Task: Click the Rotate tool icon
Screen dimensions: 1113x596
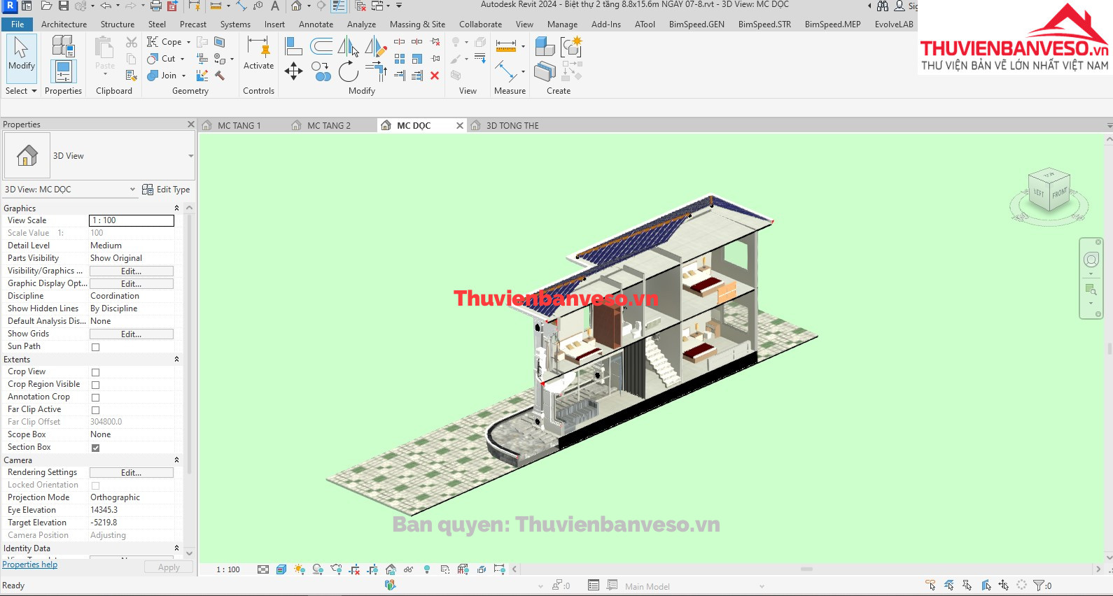Action: [348, 71]
